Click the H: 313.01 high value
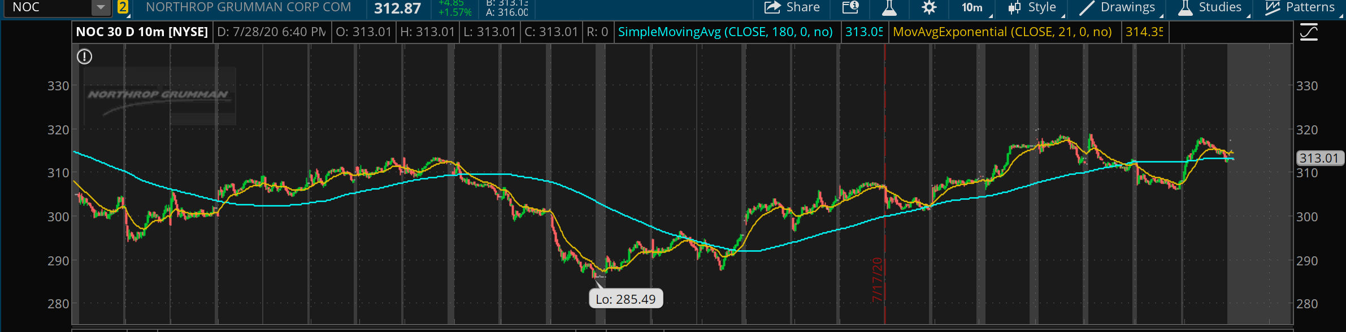Viewport: 1346px width, 332px height. point(428,32)
